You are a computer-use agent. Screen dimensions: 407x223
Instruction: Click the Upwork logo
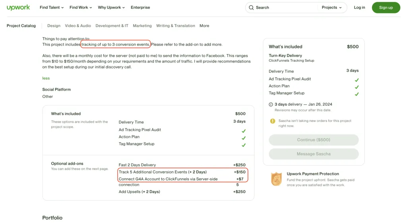(x=18, y=8)
